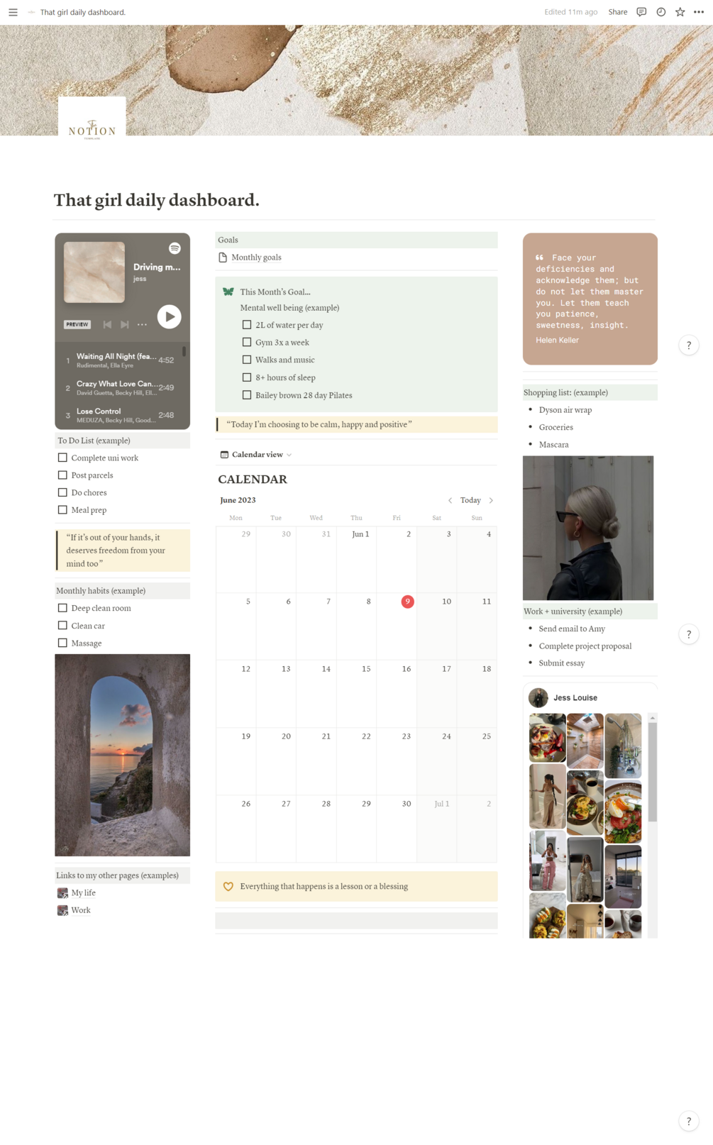713x1145 pixels.
Task: Play the Driving playlist preview
Action: (x=169, y=316)
